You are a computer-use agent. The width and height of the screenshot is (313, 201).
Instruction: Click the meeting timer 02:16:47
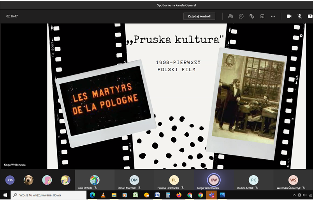[x=12, y=16]
